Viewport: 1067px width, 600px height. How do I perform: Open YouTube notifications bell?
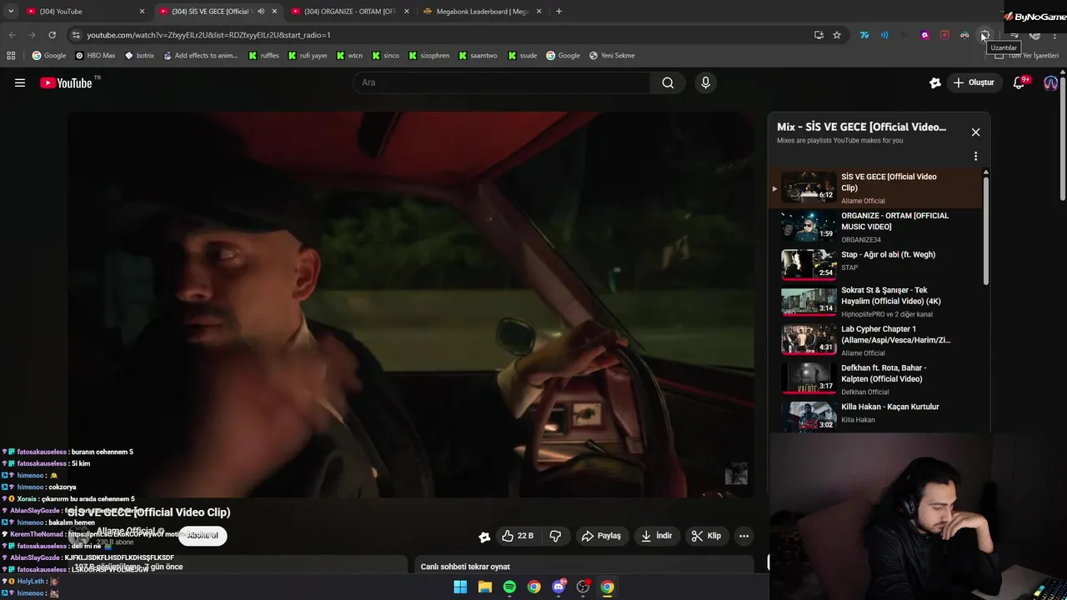point(1019,82)
